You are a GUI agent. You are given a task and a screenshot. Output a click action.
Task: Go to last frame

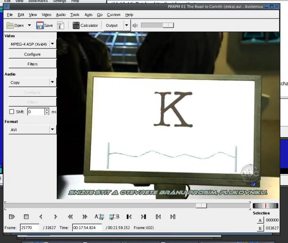click(x=173, y=217)
